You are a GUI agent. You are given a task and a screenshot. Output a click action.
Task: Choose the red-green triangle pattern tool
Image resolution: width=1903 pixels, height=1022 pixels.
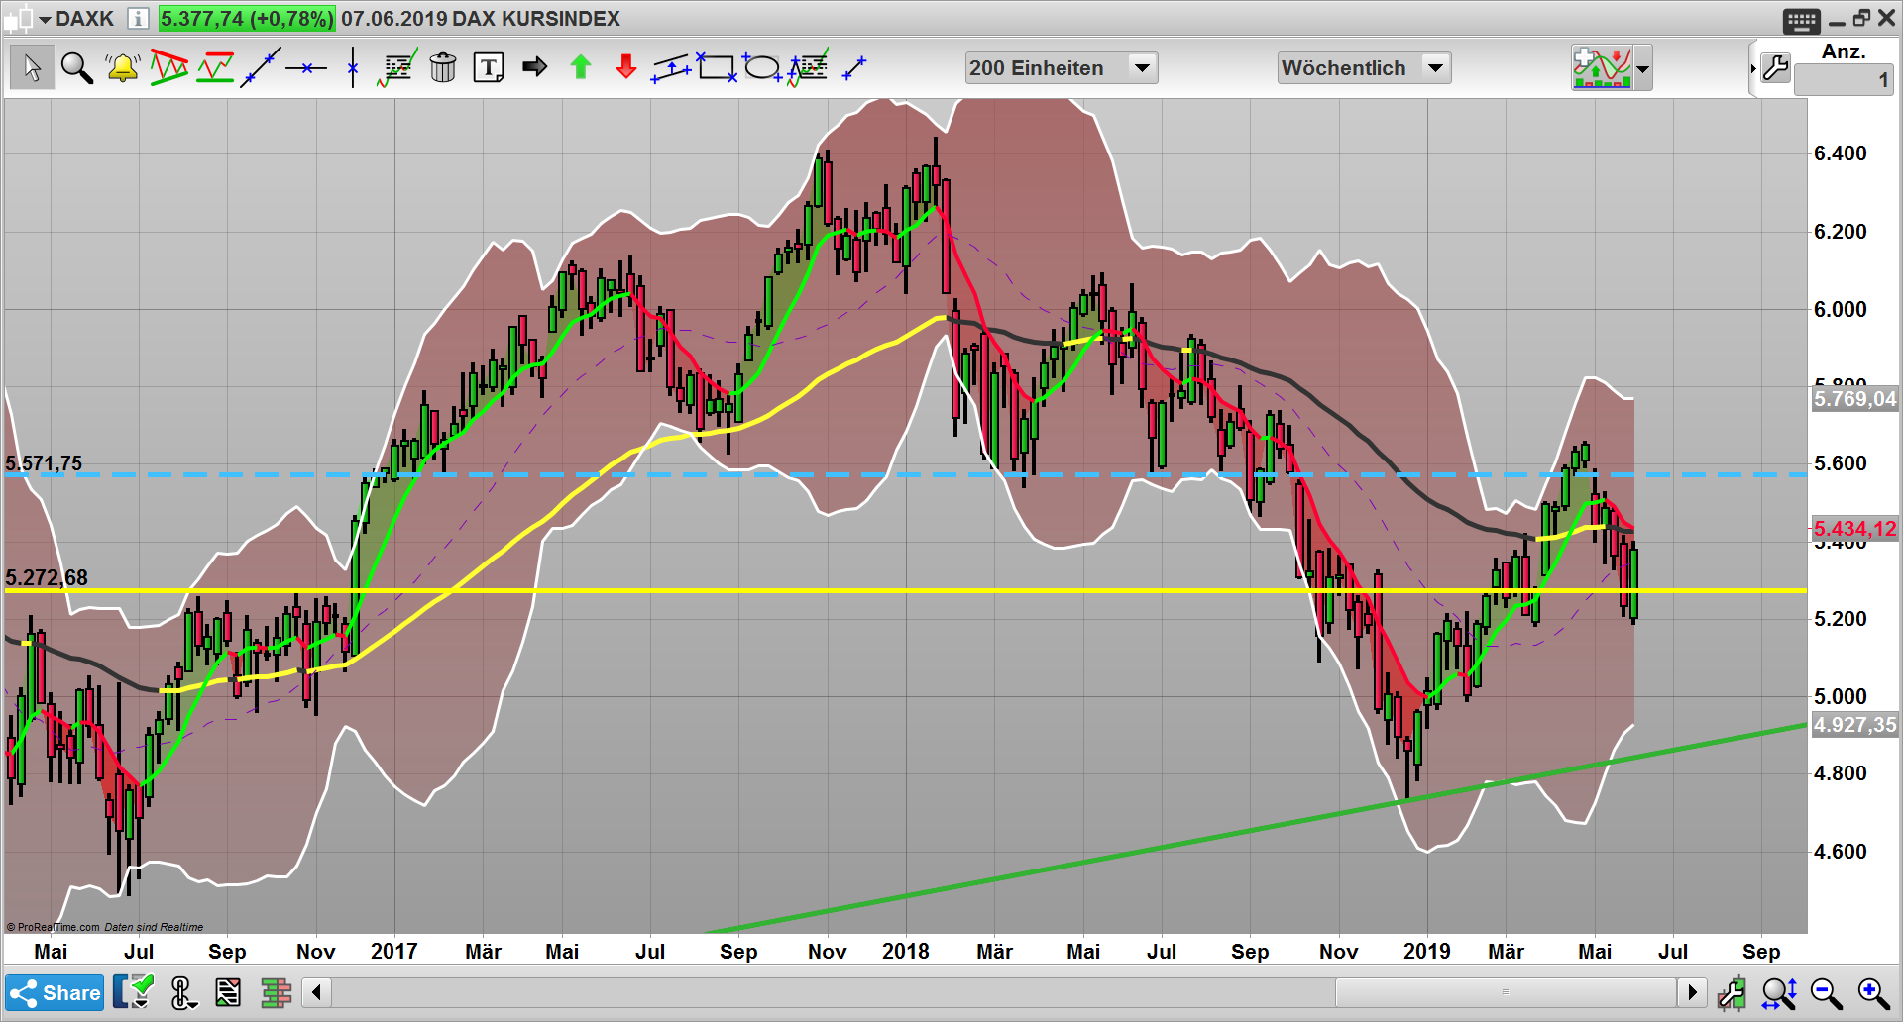(169, 67)
